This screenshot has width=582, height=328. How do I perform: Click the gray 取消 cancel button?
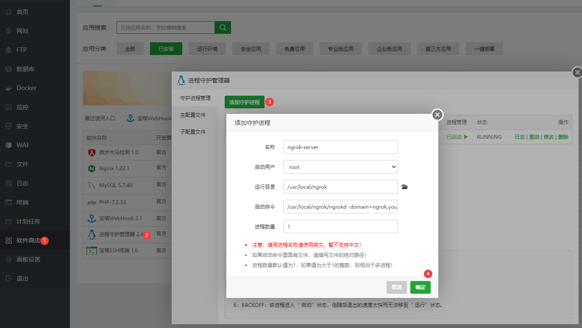[396, 287]
